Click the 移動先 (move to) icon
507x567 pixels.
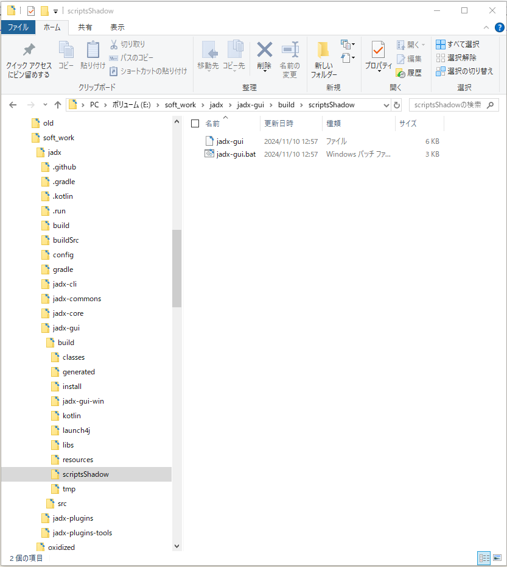tap(209, 49)
